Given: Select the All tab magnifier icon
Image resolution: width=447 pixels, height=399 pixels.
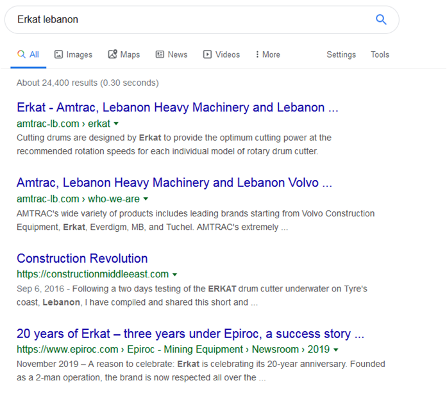Looking at the screenshot, I should click(x=21, y=54).
